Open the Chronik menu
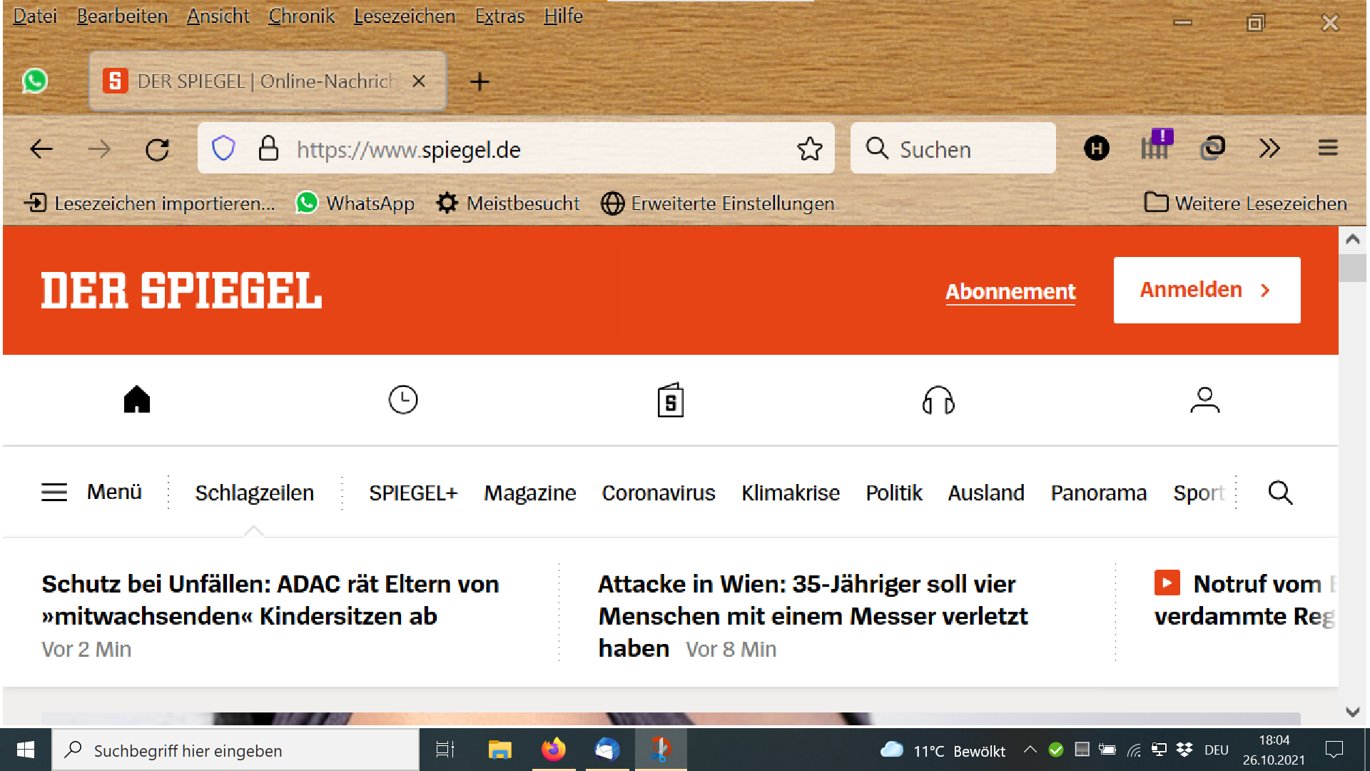The image size is (1370, 771). [301, 16]
